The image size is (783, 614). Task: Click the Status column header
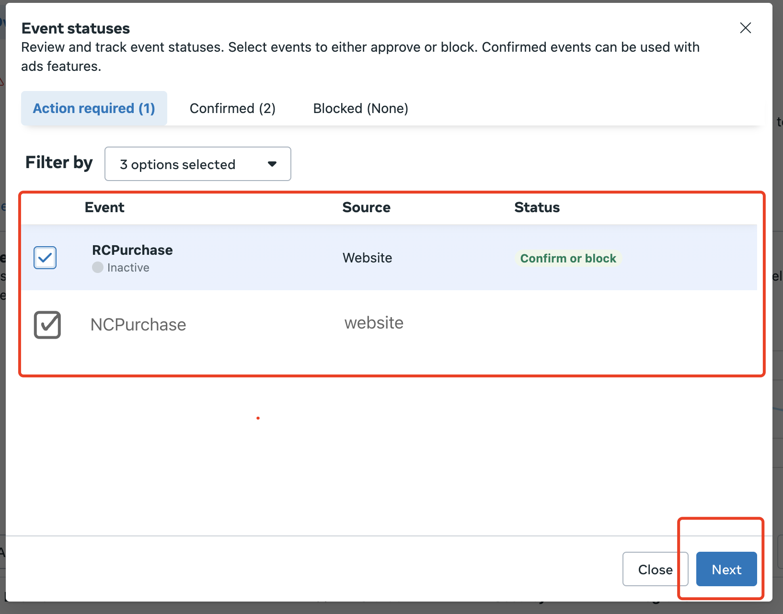(537, 207)
